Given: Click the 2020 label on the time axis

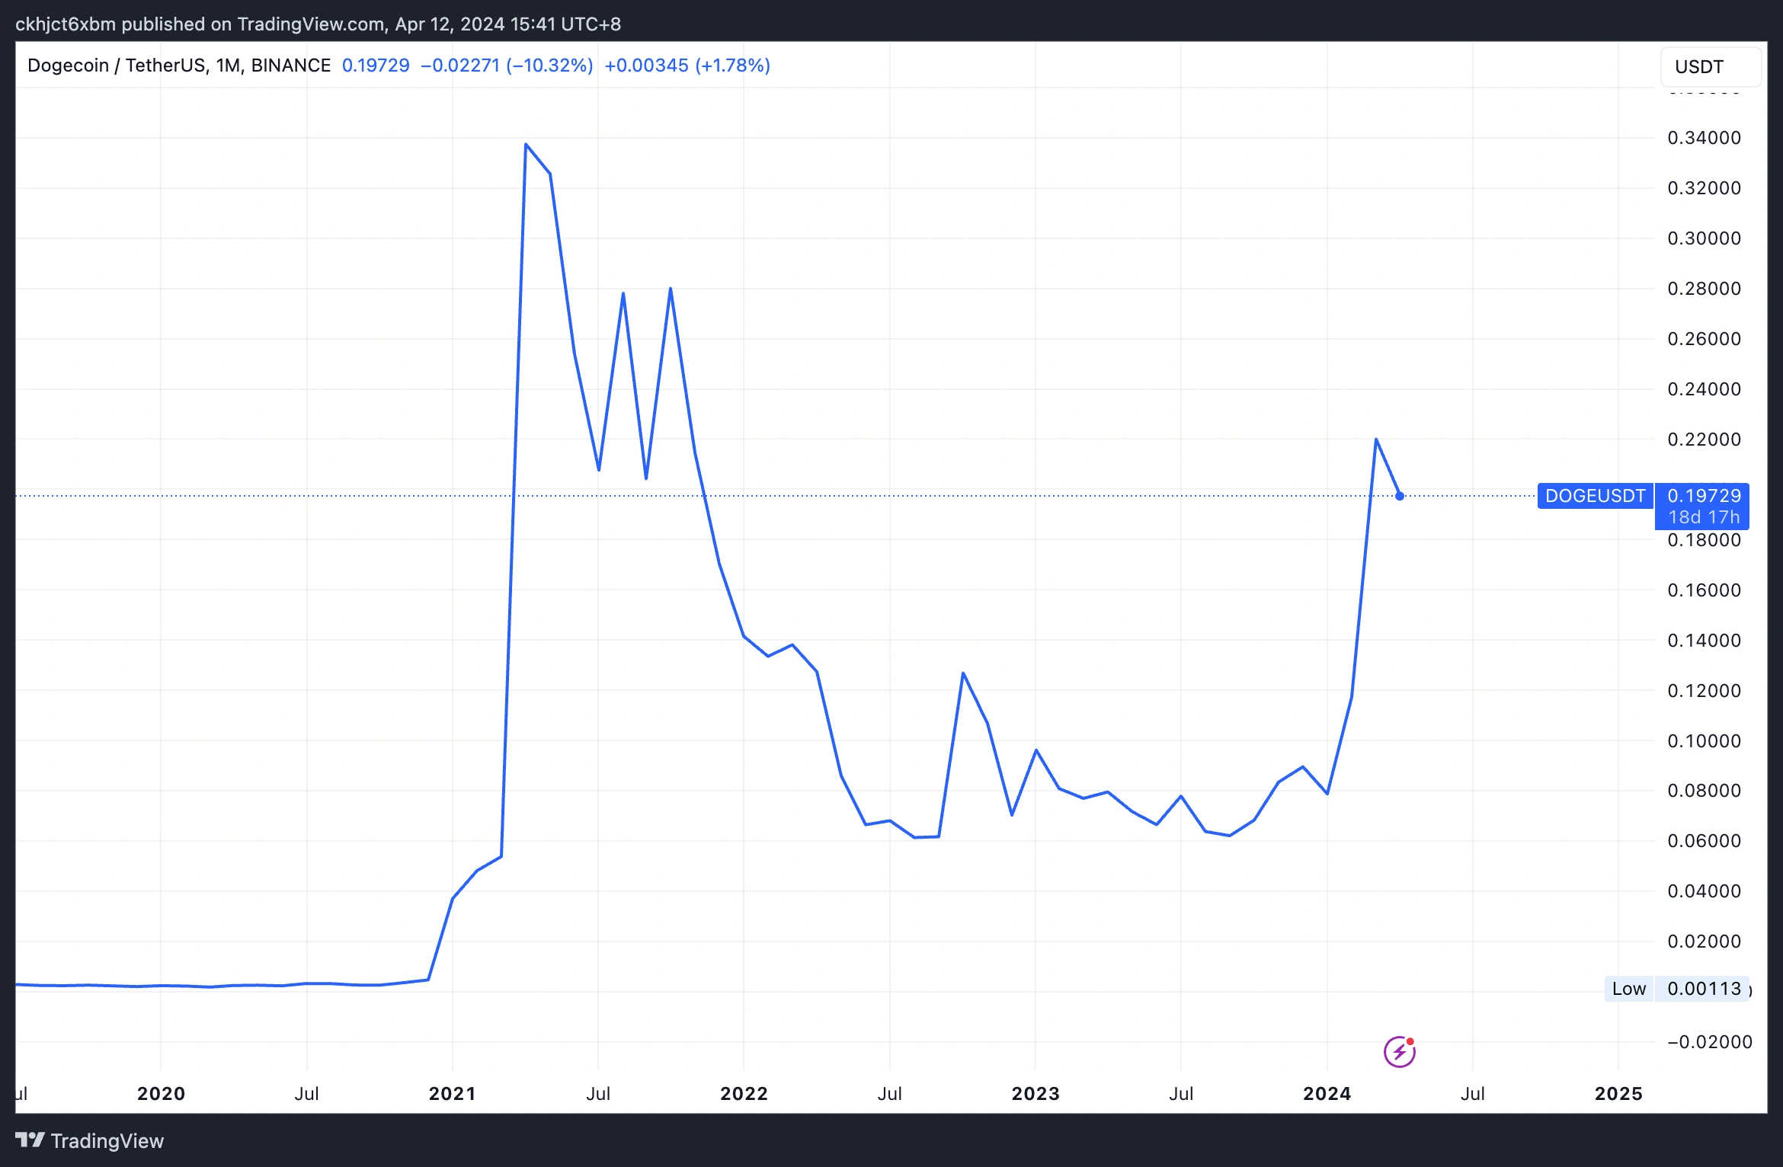Looking at the screenshot, I should point(161,1094).
